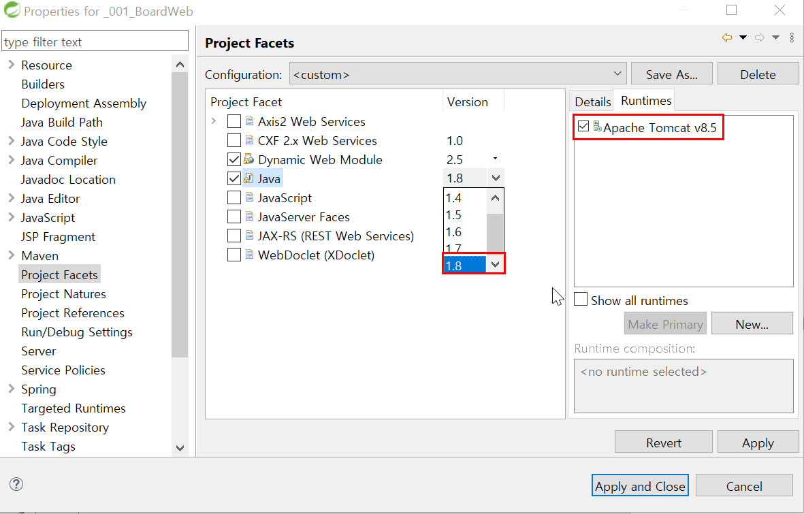The image size is (804, 514).
Task: Click the Apache Tomcat server icon
Action: (x=597, y=126)
